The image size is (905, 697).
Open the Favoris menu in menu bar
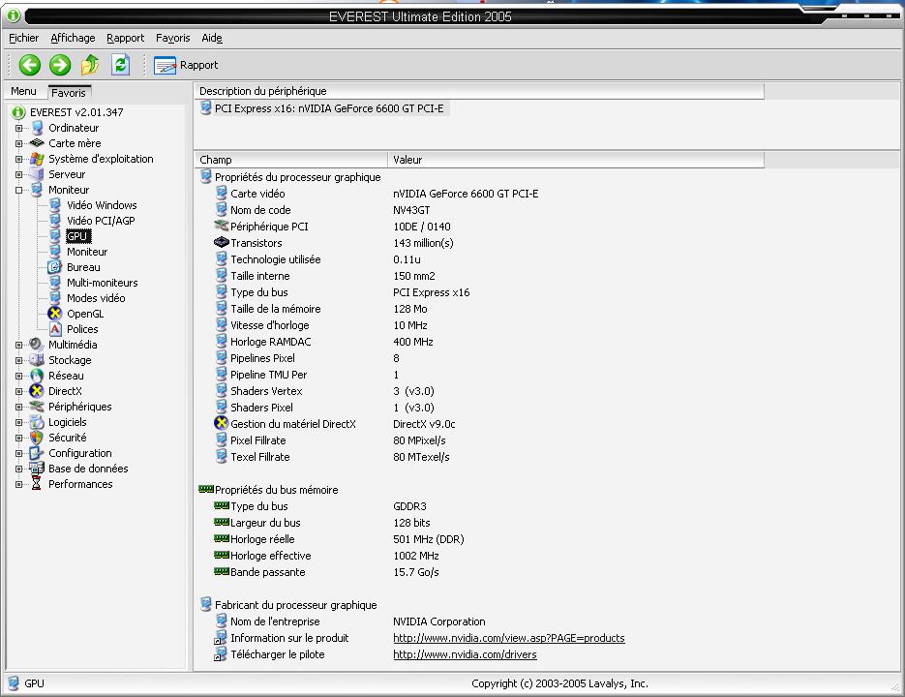click(x=172, y=38)
